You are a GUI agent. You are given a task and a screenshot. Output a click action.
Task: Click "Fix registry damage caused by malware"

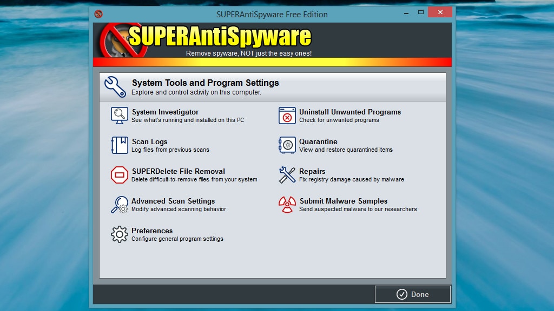pyautogui.click(x=352, y=179)
